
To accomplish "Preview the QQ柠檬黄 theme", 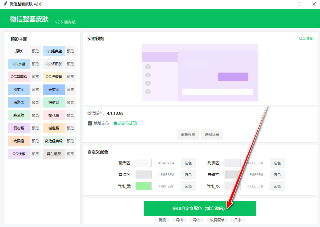I will [x=70, y=77].
